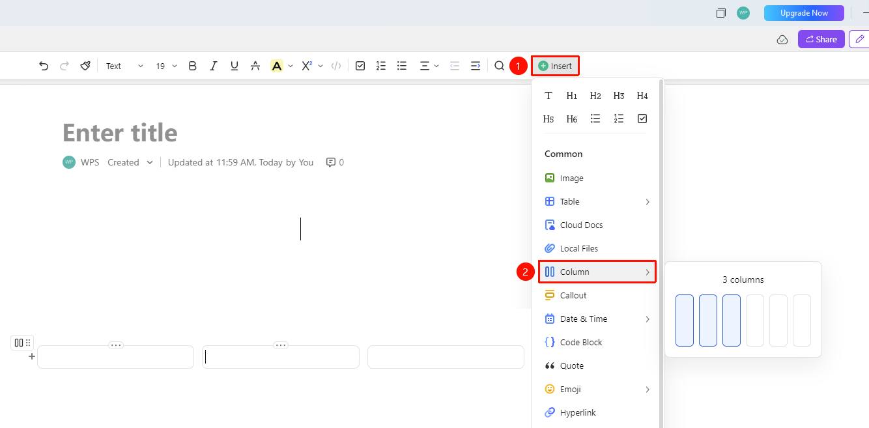The height and width of the screenshot is (428, 869).
Task: Apply the yellow highlight color A
Action: click(277, 66)
